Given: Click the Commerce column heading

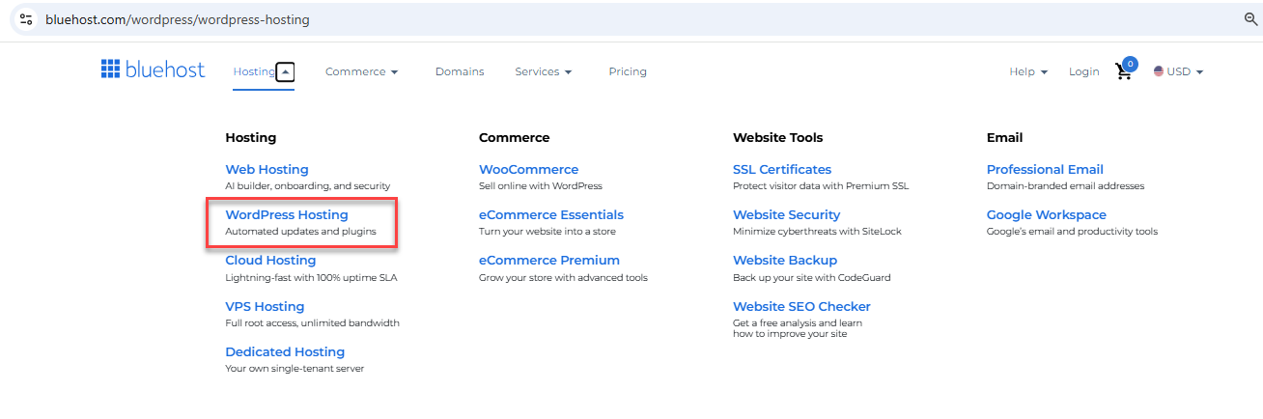Looking at the screenshot, I should [515, 137].
